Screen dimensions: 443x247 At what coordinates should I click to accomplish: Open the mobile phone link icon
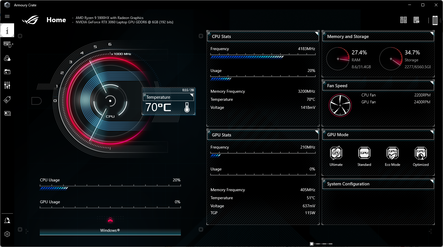click(x=435, y=20)
